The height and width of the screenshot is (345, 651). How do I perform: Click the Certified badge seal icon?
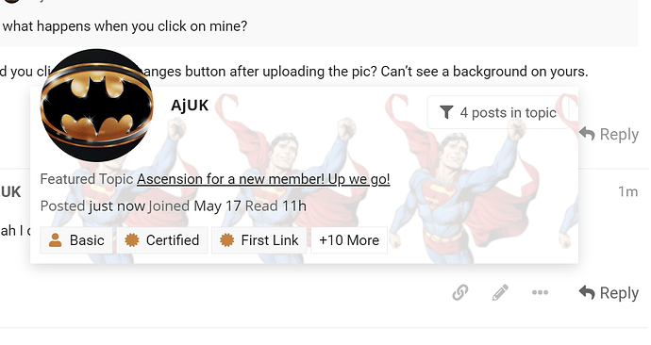(131, 240)
